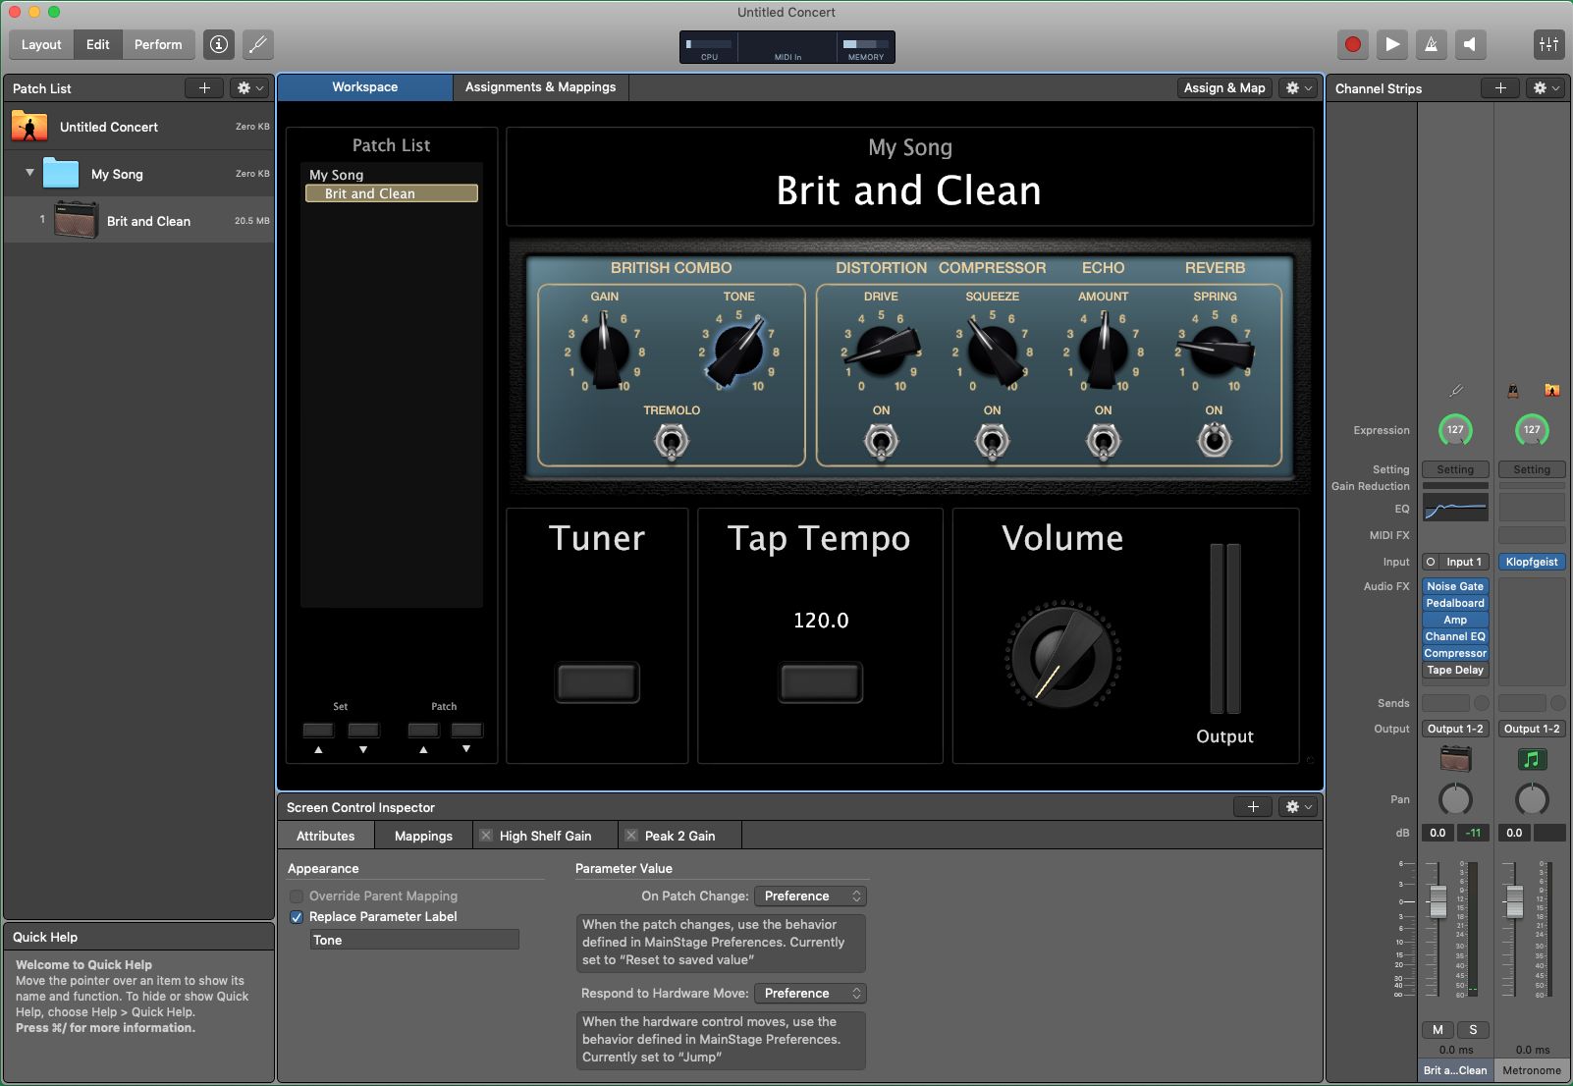Switch to Assignments & Mappings tab
This screenshot has height=1086, width=1573.
point(540,87)
